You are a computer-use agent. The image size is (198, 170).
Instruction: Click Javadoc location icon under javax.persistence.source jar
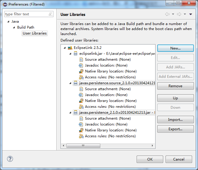[x=81, y=95]
